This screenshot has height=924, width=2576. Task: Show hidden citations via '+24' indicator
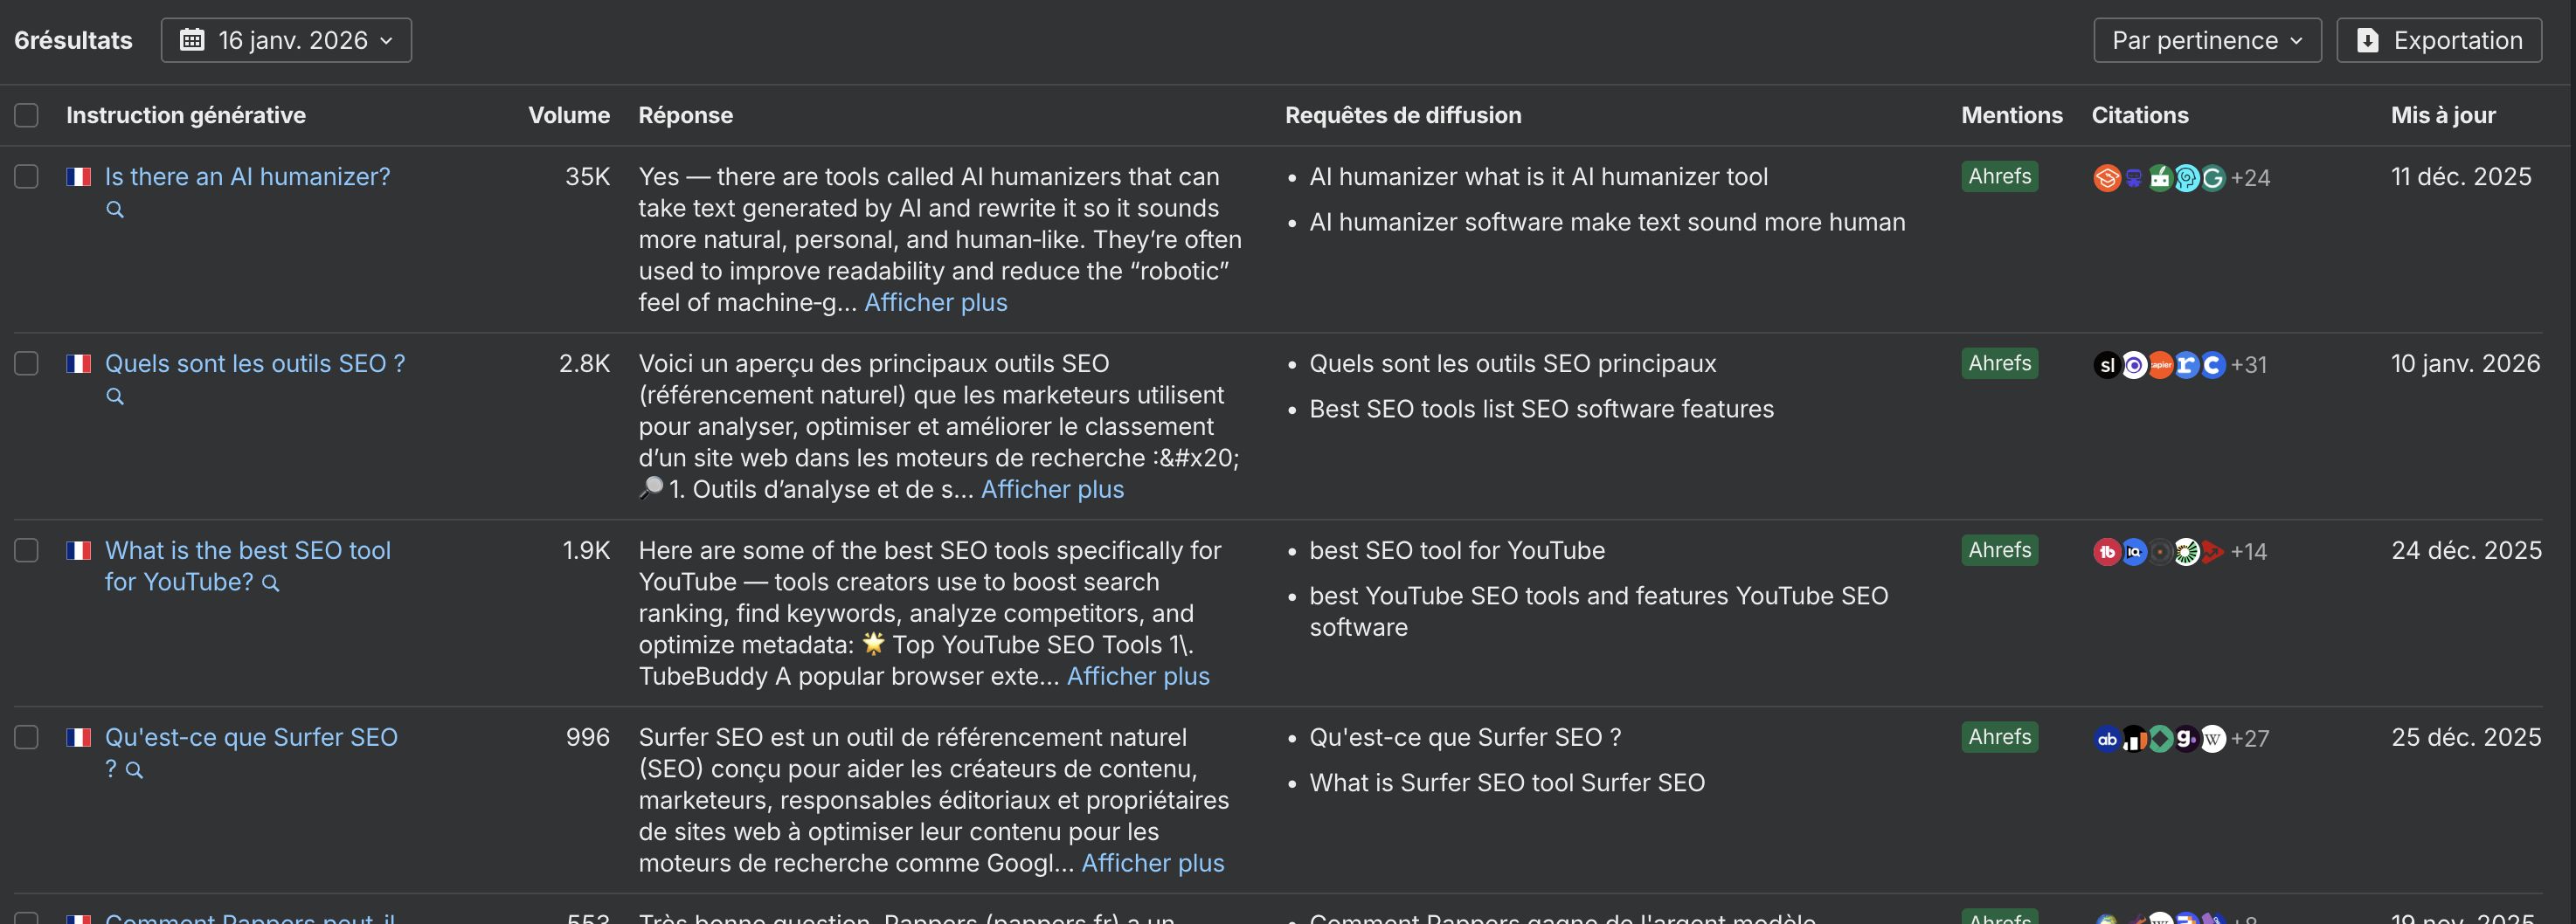(x=2250, y=178)
